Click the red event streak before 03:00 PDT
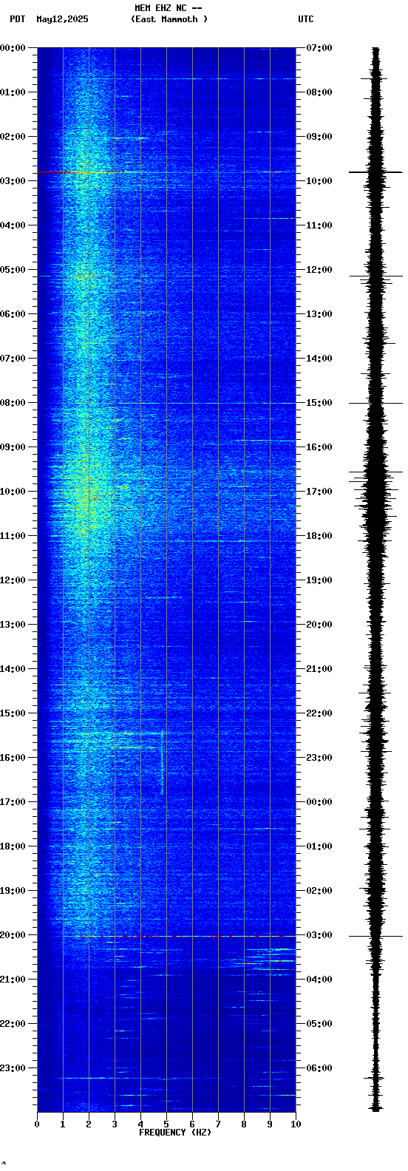Image resolution: width=408 pixels, height=1171 pixels. (x=83, y=172)
